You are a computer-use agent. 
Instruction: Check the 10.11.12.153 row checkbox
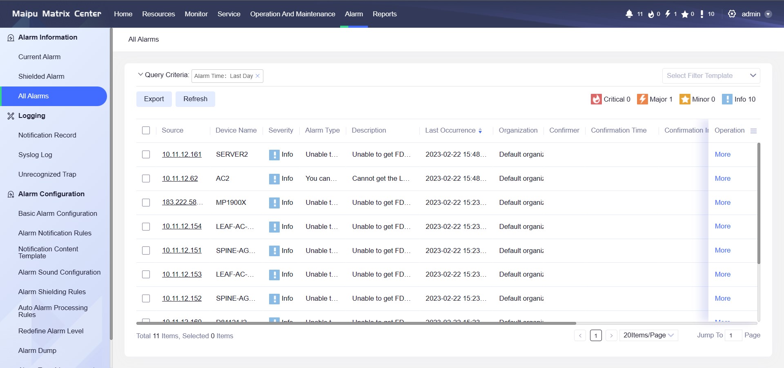click(x=146, y=274)
